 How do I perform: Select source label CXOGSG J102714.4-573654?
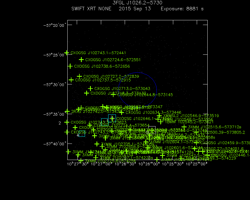click(121, 125)
